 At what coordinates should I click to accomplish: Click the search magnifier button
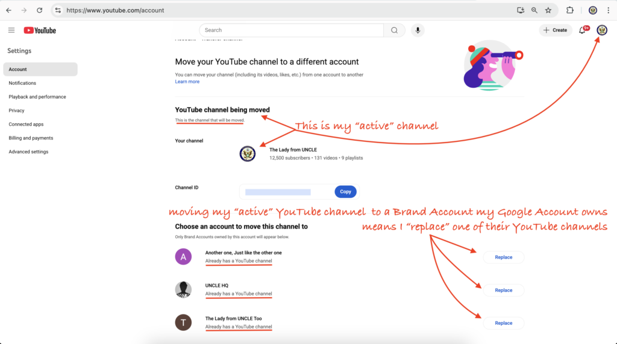(x=394, y=30)
